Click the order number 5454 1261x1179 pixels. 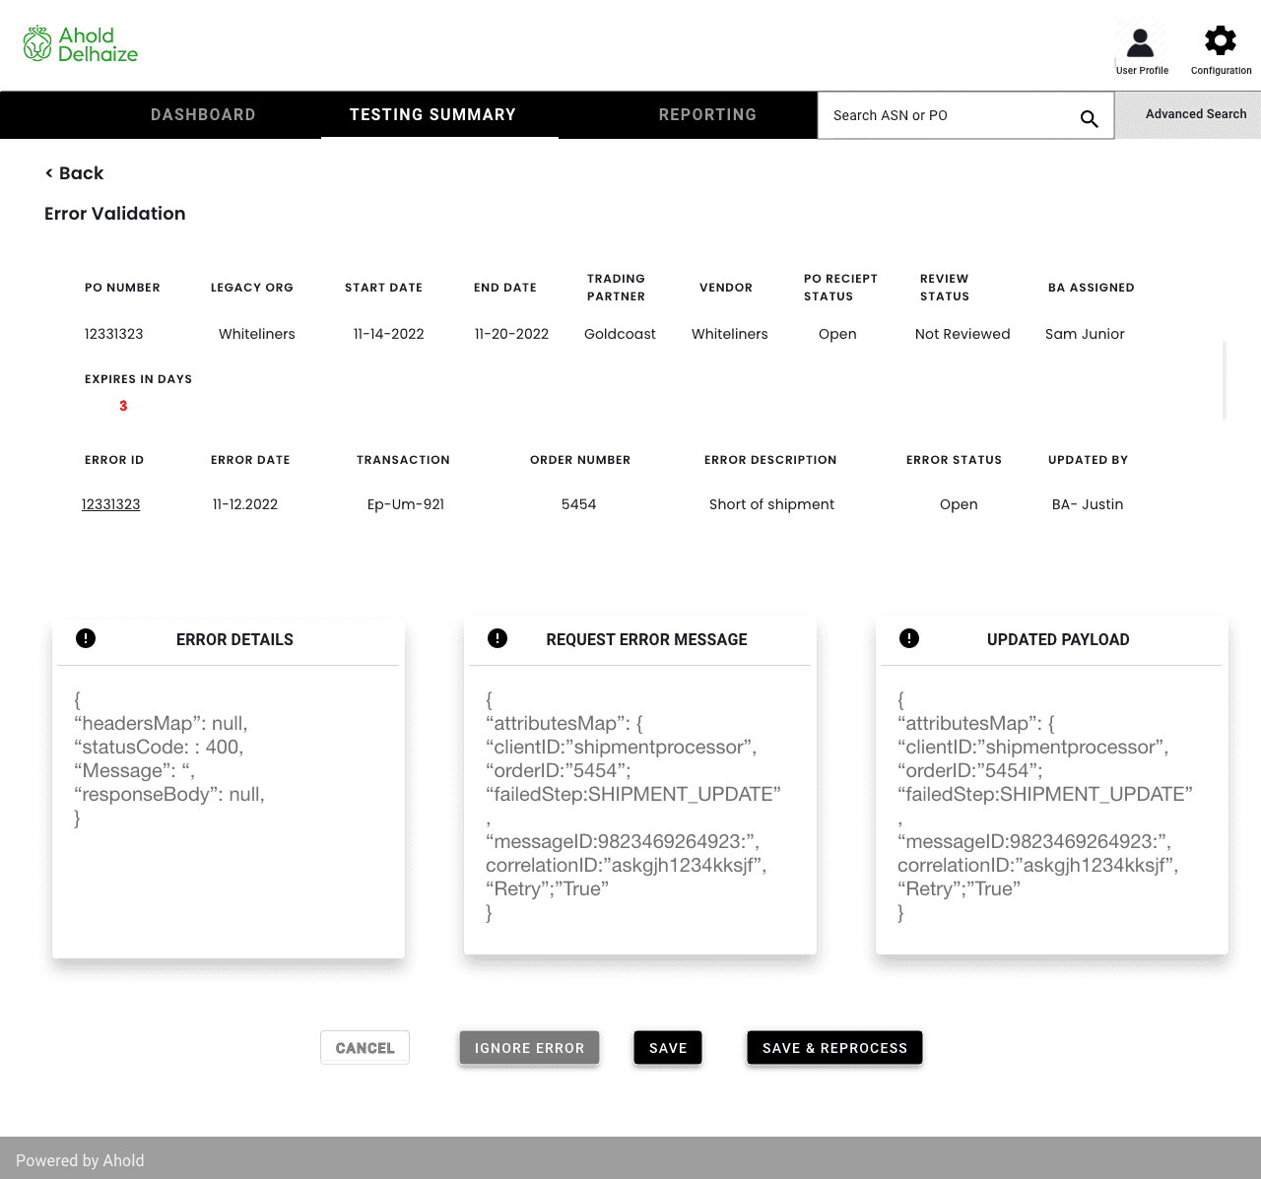coord(579,504)
